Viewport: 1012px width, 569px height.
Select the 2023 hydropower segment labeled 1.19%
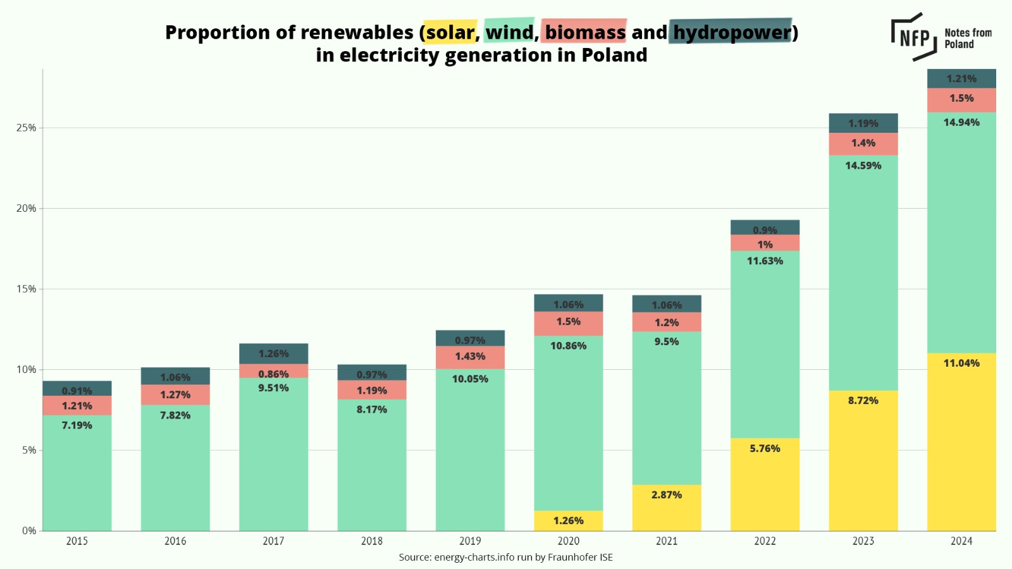[x=863, y=123]
